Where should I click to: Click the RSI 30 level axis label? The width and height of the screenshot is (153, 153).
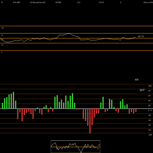[x=2, y=45]
